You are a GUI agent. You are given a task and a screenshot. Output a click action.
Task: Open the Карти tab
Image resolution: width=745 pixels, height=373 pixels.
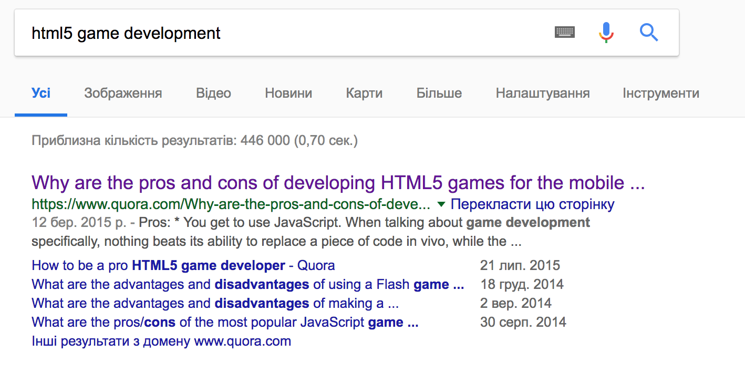point(364,94)
